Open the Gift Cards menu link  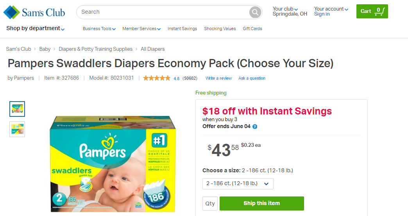[x=252, y=29]
